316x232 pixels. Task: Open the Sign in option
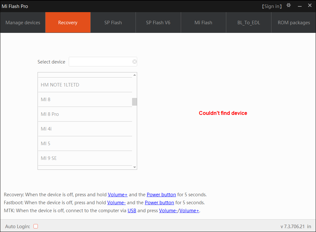point(272,6)
